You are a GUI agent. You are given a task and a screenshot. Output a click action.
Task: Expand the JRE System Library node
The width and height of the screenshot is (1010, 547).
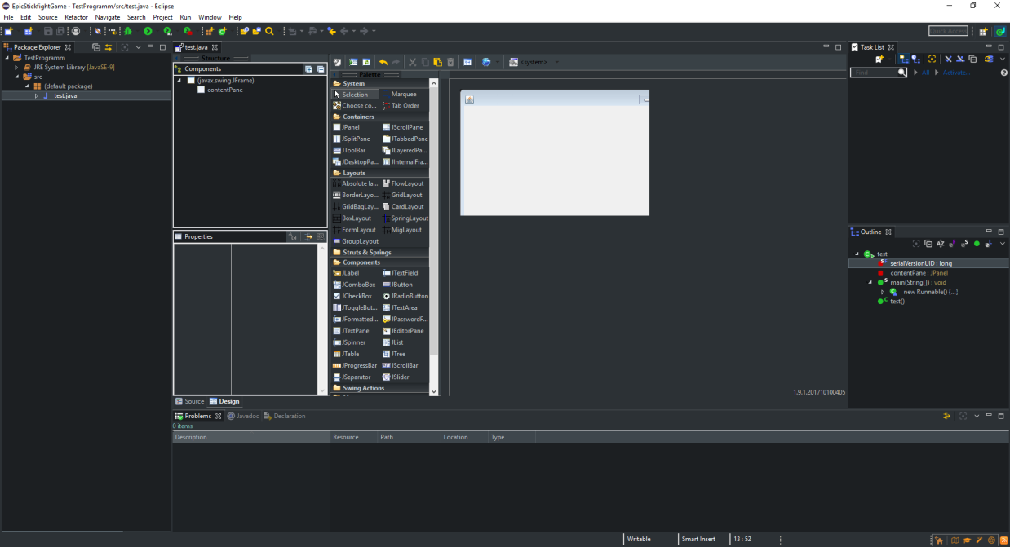[x=16, y=68]
